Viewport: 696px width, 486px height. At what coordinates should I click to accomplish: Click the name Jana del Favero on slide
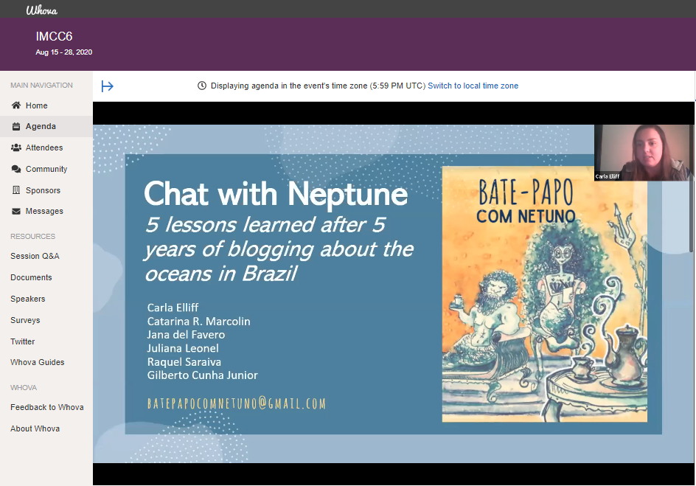click(x=186, y=335)
